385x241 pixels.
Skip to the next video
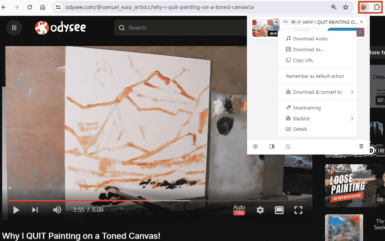tap(35, 210)
